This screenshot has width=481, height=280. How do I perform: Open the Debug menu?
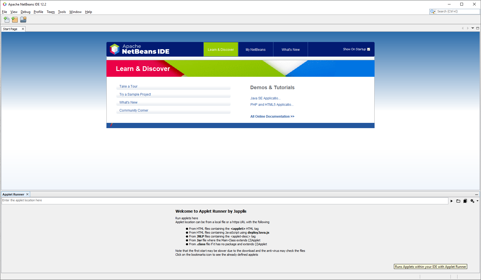25,12
